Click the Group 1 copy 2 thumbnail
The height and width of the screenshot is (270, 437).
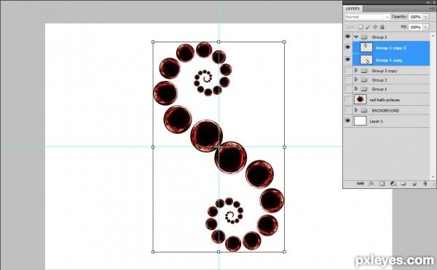point(366,47)
